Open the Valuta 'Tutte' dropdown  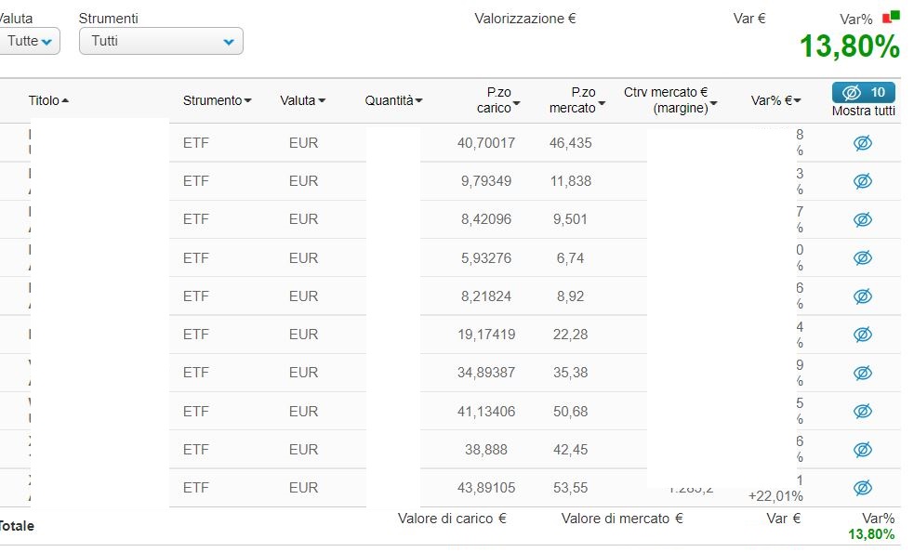point(28,41)
